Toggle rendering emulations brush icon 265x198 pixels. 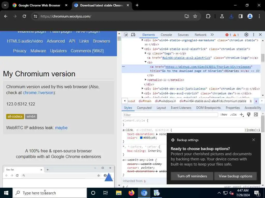pos(249,115)
